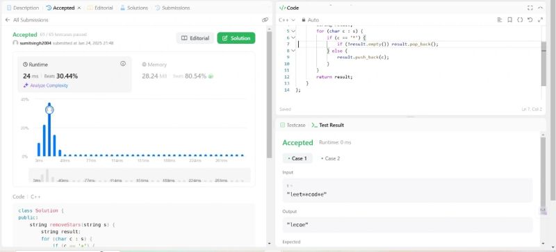Open fullscreen code editor icon
This screenshot has width=556, height=252.
click(530, 8)
